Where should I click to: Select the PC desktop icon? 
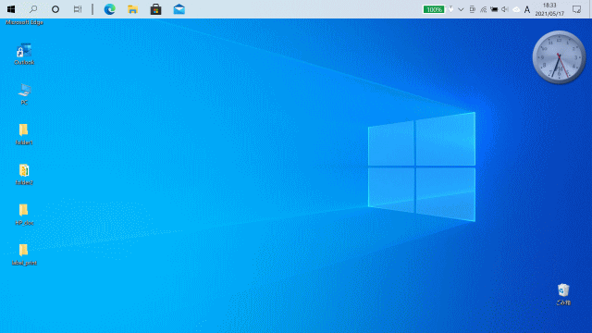click(24, 94)
